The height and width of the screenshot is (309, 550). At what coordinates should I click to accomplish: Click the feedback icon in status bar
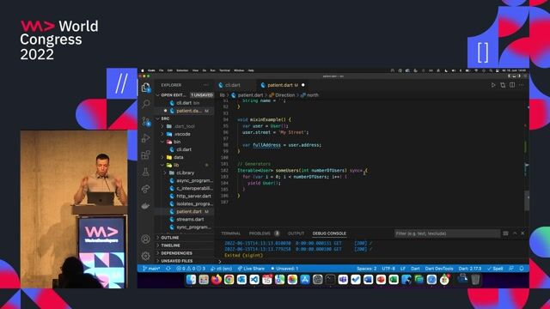tap(511, 269)
